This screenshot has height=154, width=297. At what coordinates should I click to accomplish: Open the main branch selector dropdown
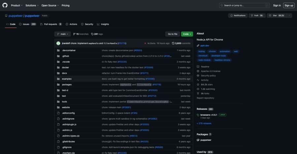point(63,34)
